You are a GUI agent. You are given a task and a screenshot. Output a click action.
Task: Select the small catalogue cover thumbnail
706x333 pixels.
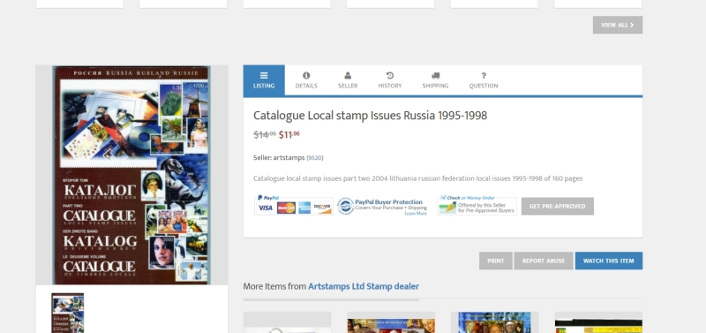point(68,313)
